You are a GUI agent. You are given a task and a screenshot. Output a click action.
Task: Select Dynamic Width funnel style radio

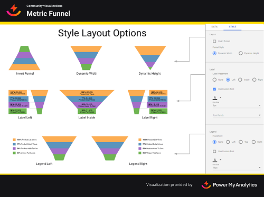(x=214, y=53)
